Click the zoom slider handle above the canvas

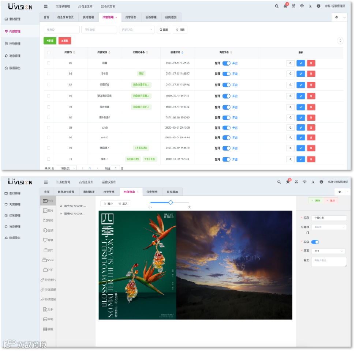tap(171, 203)
